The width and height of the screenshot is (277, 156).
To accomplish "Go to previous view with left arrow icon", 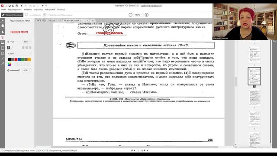I will pyautogui.click(x=42, y=6).
